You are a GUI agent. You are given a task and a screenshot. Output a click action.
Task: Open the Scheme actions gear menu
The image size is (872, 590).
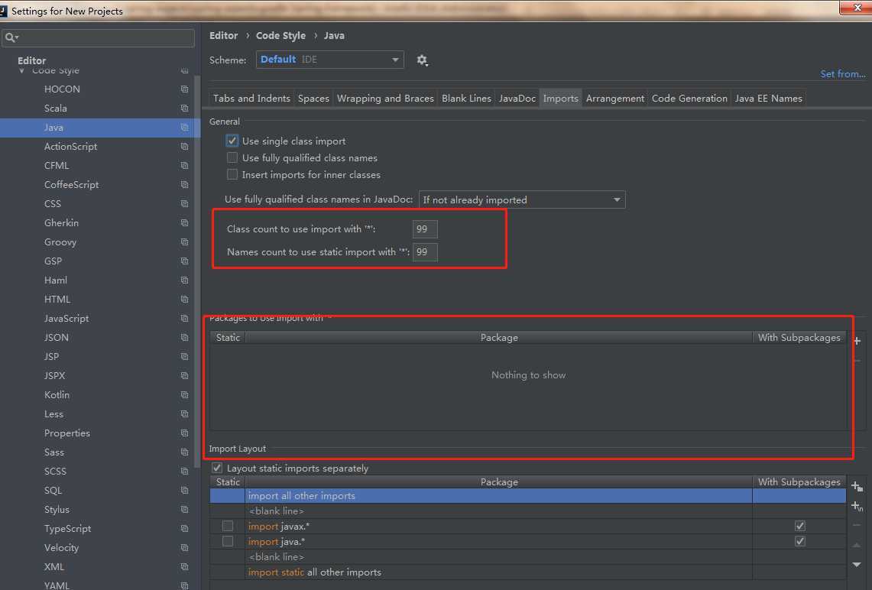(422, 60)
